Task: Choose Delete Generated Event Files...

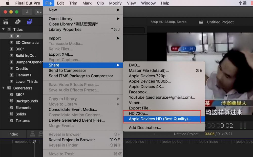Action: click(x=83, y=120)
